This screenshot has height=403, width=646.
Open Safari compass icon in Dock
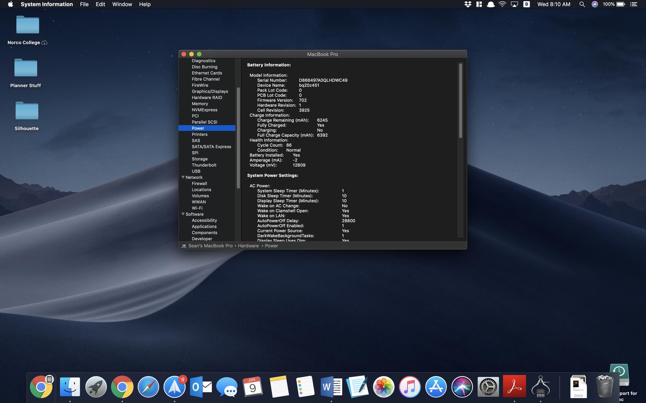148,387
